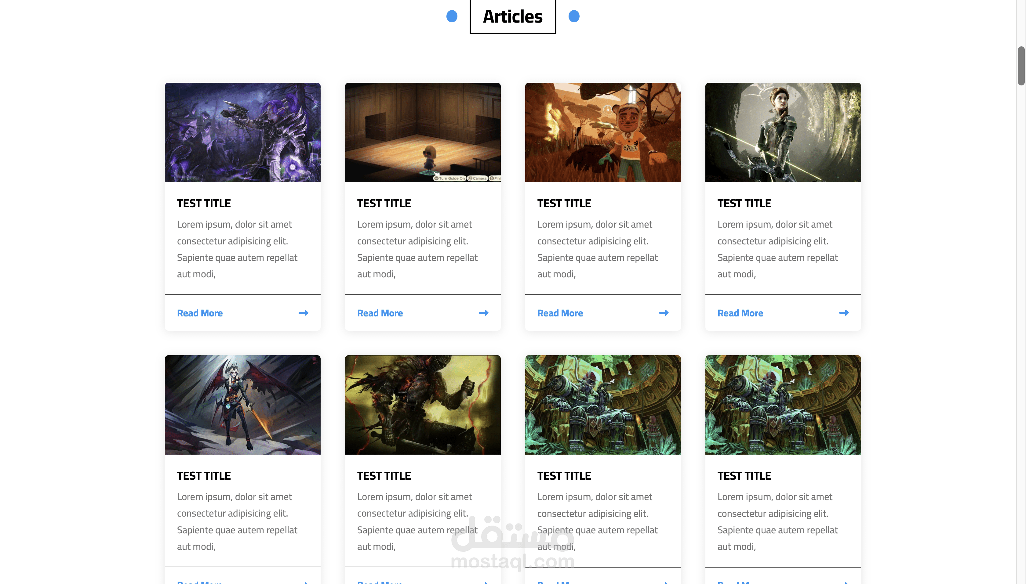
Task: Click the dark armored knight thumbnail
Action: coord(423,405)
